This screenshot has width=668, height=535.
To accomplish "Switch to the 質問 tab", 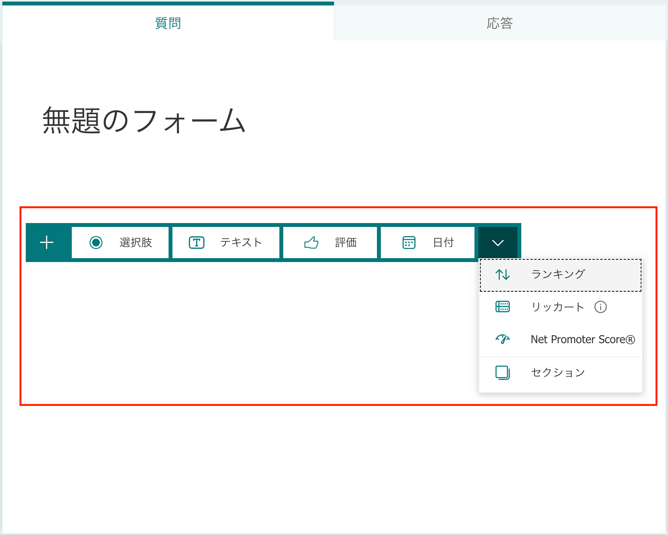I will (167, 23).
